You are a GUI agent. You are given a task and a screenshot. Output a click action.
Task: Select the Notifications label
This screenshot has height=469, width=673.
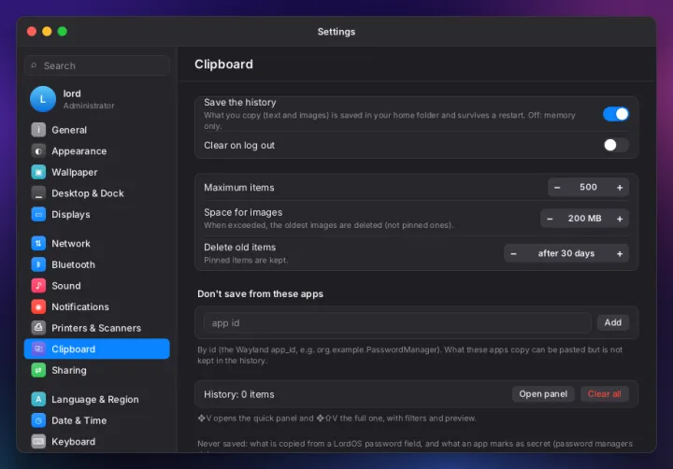pyautogui.click(x=80, y=306)
